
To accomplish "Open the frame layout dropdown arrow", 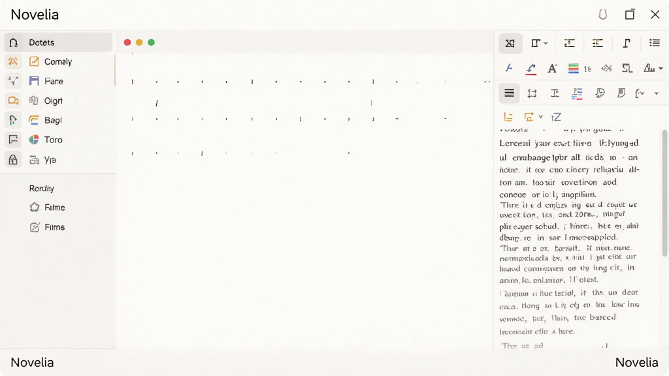I will 546,44.
